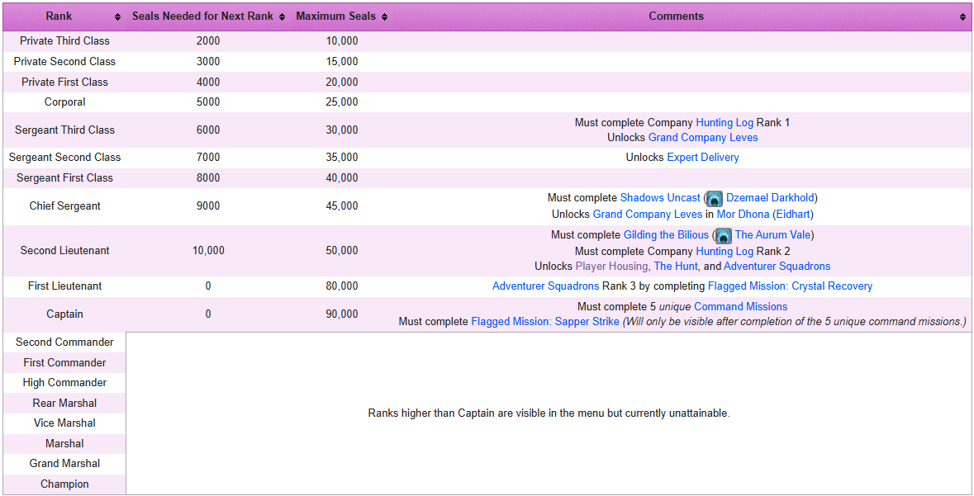Select the First Commander cell

point(64,362)
